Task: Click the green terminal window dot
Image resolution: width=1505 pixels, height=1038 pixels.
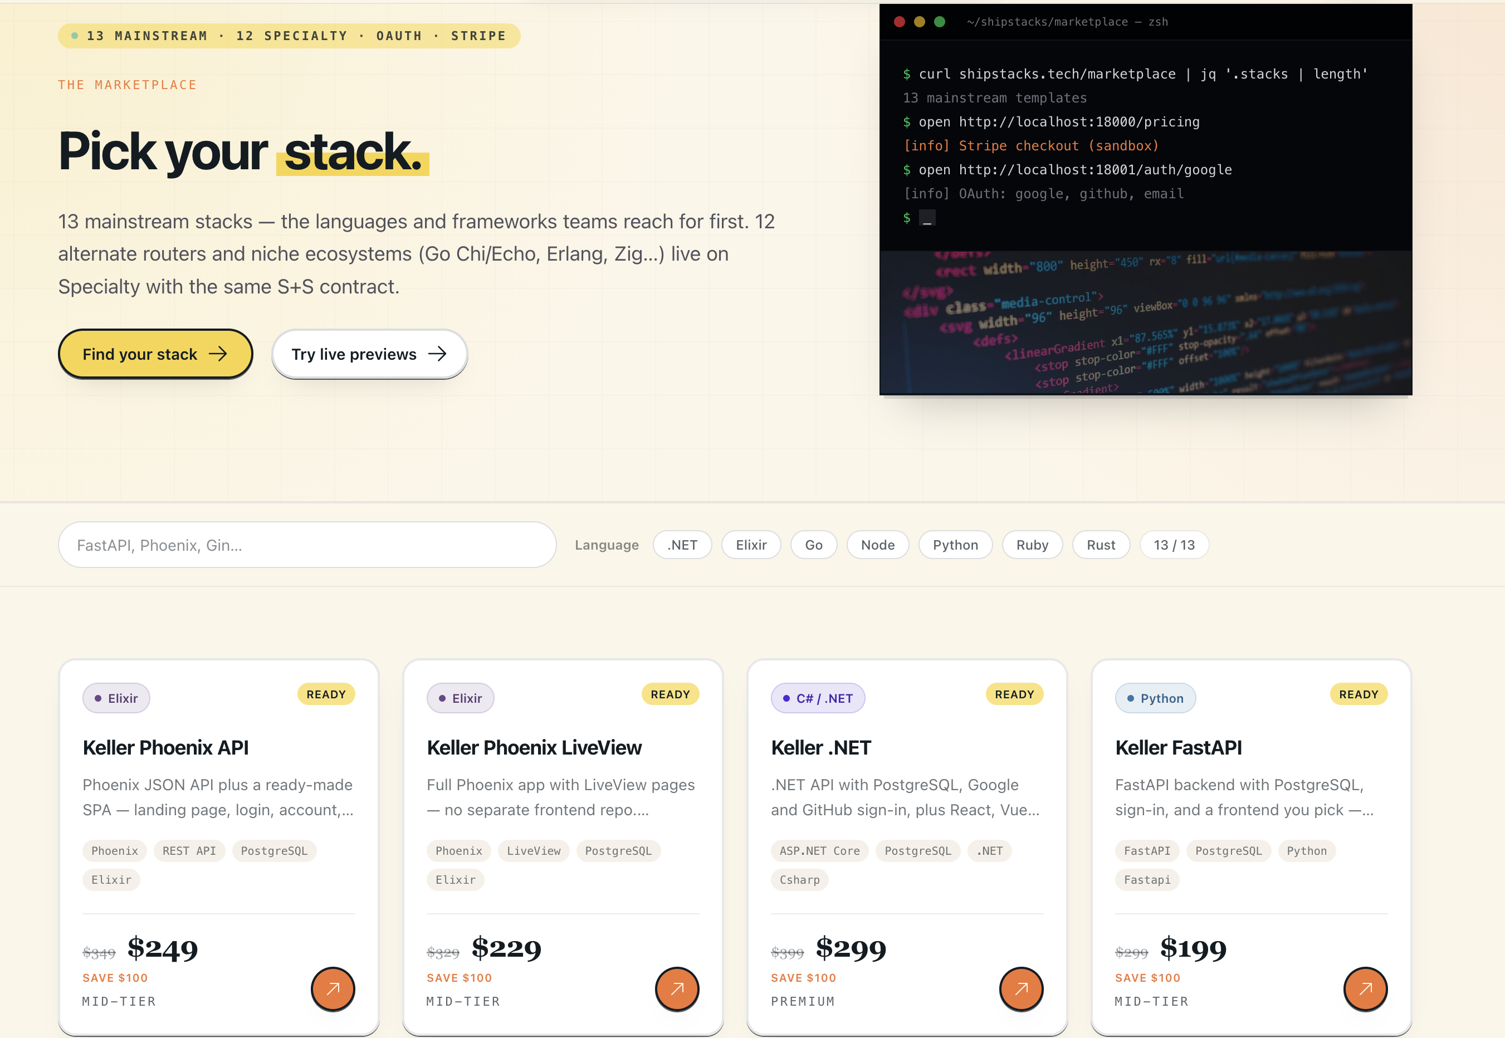Action: coord(939,22)
